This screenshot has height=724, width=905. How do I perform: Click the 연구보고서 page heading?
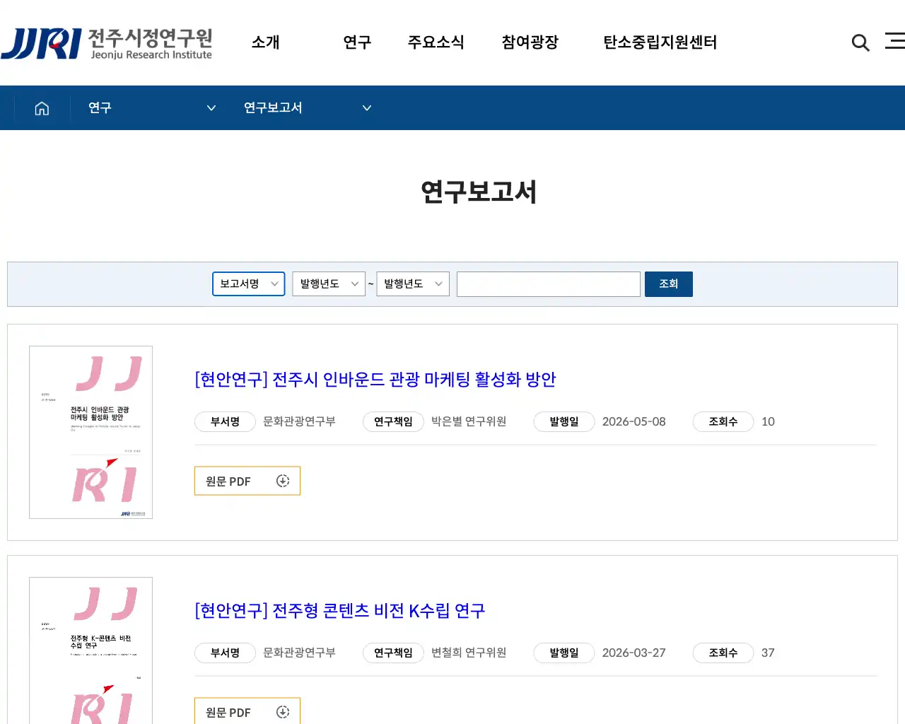(x=479, y=192)
